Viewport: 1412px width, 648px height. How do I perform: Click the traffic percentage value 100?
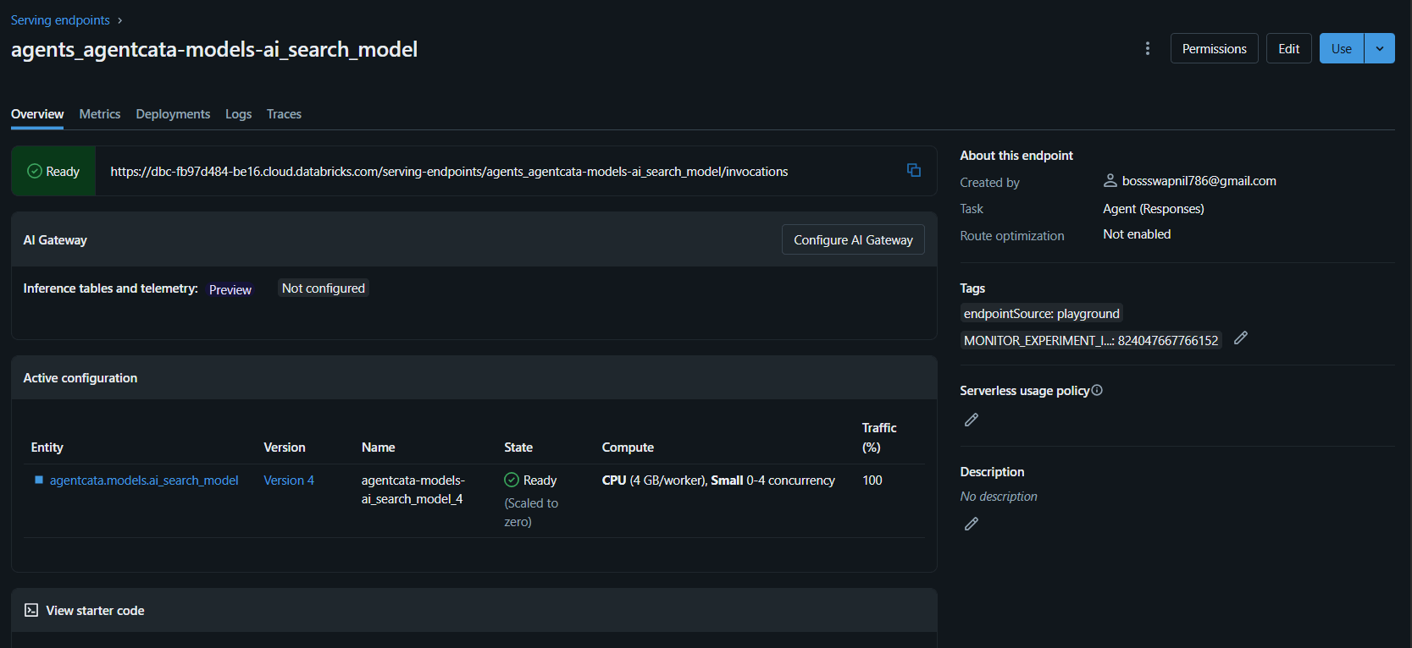[x=872, y=480]
